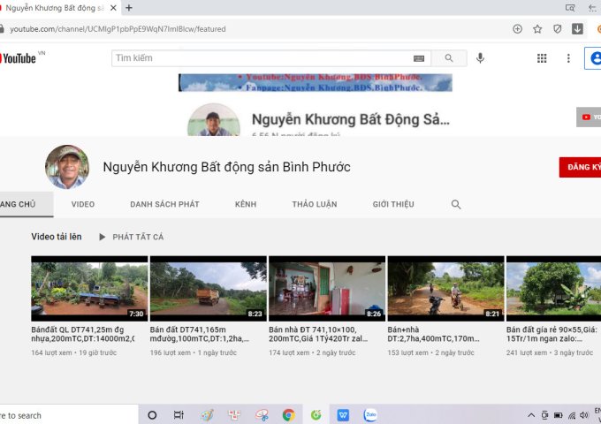
Task: Open WPS Office icon on taskbar
Action: coord(343,415)
